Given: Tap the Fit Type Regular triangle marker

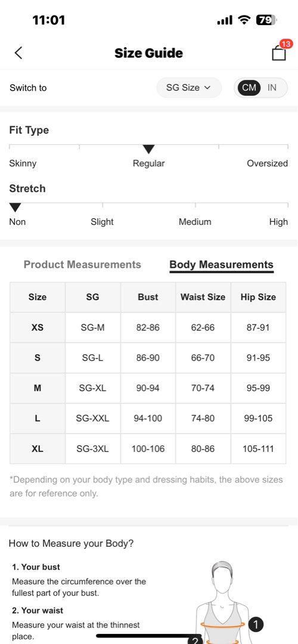Looking at the screenshot, I should [148, 149].
